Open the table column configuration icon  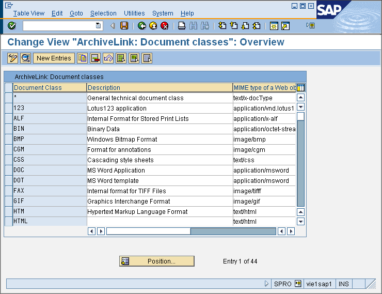coord(300,88)
